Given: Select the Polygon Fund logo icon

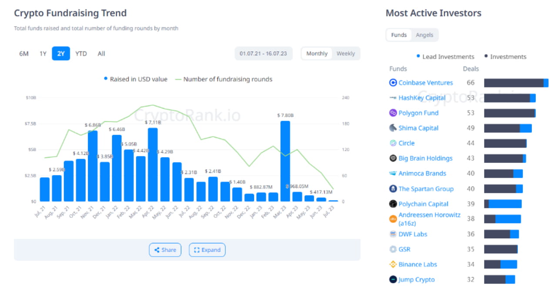Looking at the screenshot, I should [393, 113].
